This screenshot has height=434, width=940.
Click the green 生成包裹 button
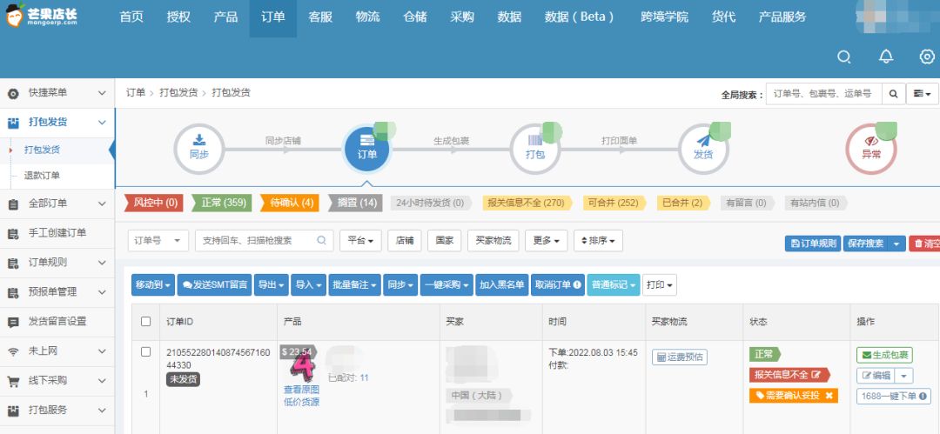[884, 355]
